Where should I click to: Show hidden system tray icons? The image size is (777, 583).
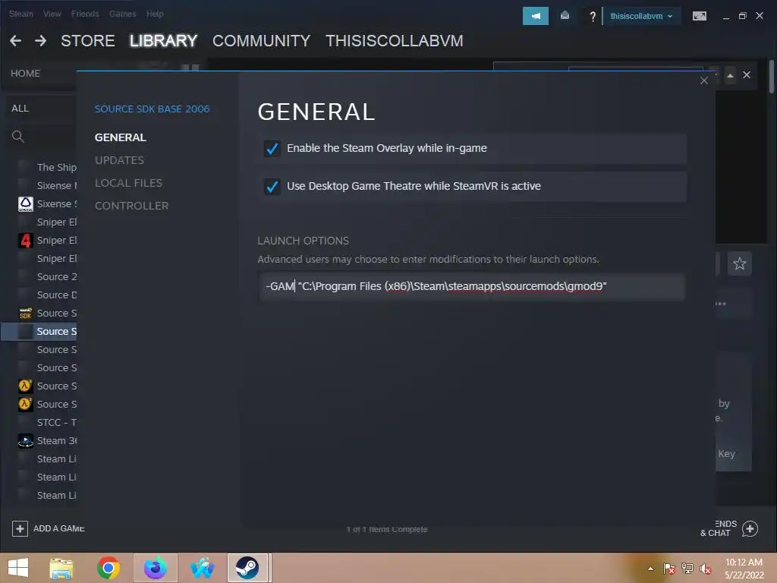click(x=650, y=568)
